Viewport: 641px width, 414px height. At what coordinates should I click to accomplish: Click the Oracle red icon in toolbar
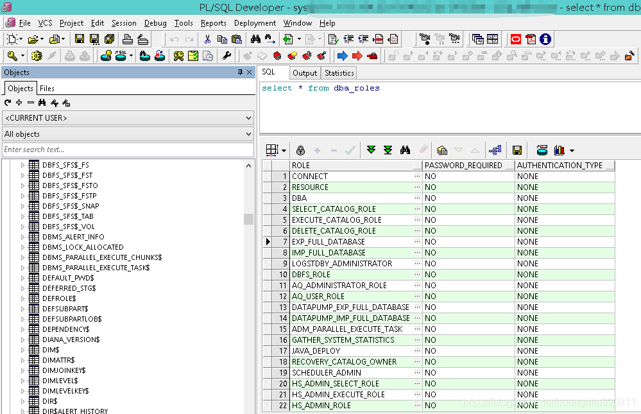point(516,39)
